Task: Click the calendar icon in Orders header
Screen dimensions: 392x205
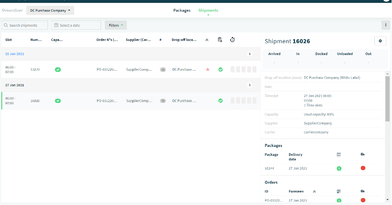Action: tap(338, 191)
